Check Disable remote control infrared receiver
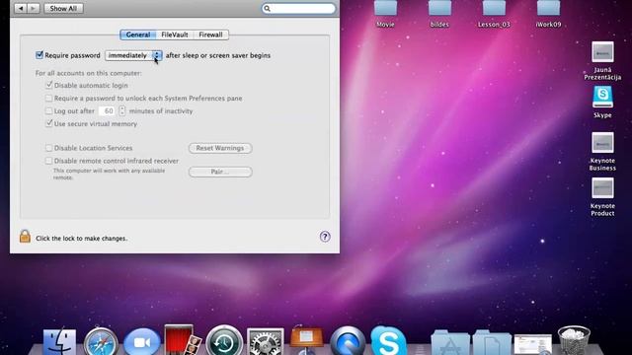632x355 pixels. [48, 161]
